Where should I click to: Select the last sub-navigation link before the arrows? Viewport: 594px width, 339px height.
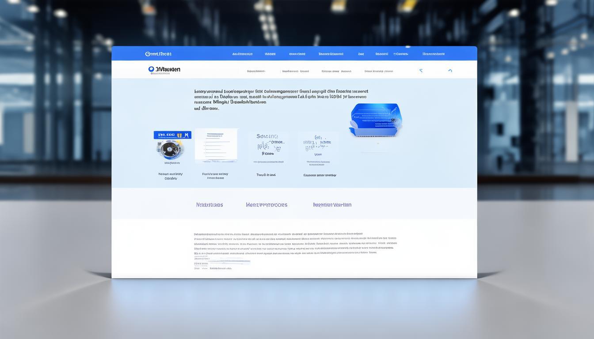pyautogui.click(x=378, y=71)
